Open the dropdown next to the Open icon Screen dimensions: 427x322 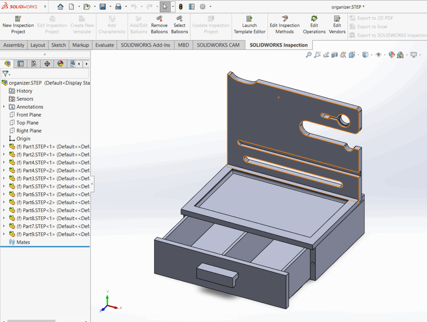[95, 6]
